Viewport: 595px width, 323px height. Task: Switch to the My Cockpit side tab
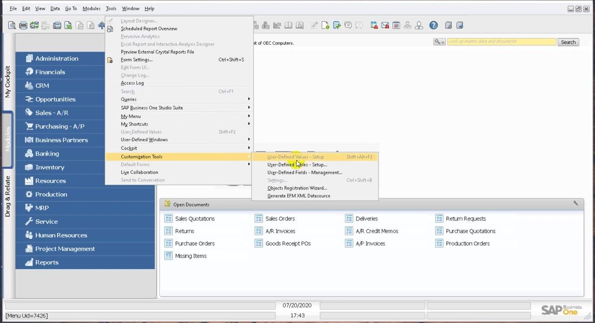[7, 81]
